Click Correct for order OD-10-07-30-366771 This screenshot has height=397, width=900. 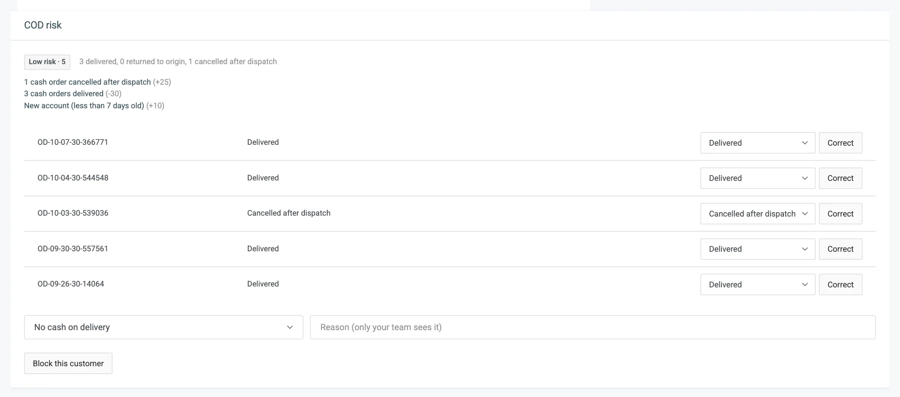pyautogui.click(x=840, y=143)
